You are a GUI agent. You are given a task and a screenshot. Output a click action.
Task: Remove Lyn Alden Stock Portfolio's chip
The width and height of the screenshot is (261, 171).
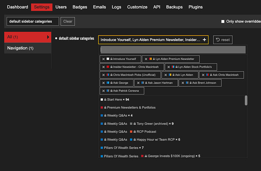point(169,67)
